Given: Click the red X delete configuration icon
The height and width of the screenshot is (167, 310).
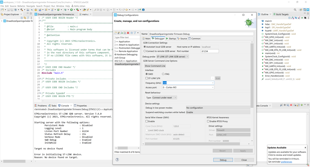Looking at the screenshot, I should tap(128, 33).
